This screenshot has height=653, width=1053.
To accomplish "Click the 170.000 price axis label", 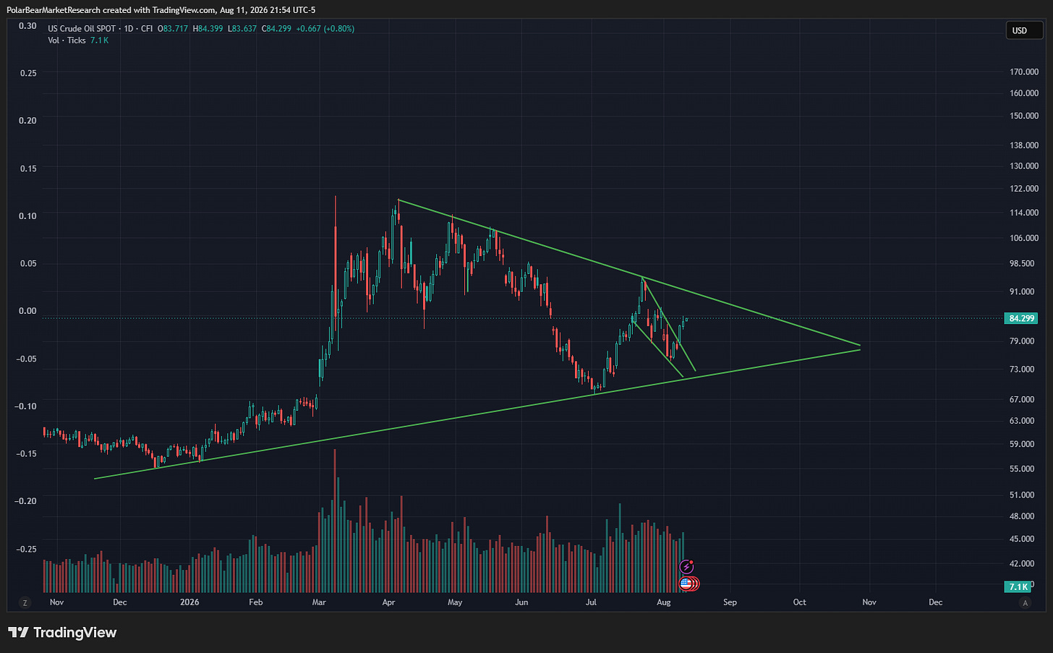I will point(1024,72).
